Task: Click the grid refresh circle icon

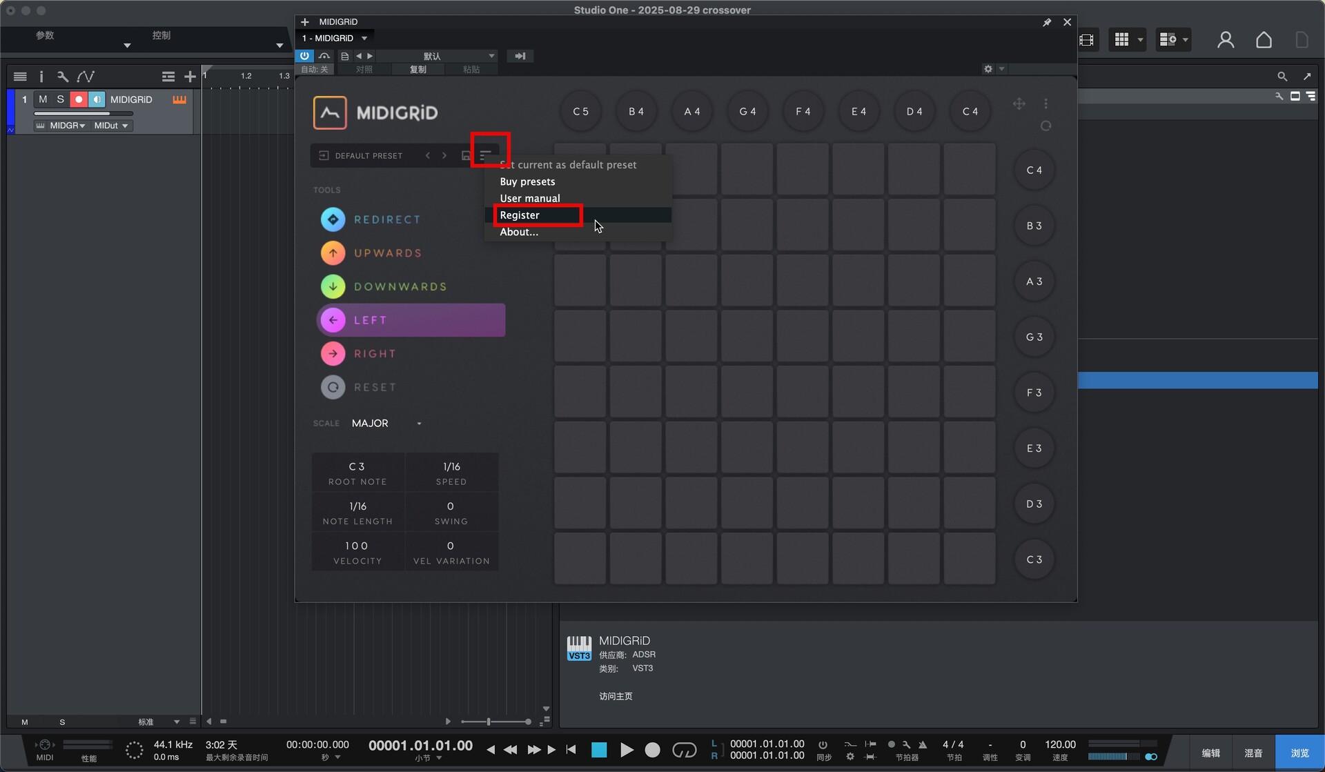Action: (x=1046, y=126)
